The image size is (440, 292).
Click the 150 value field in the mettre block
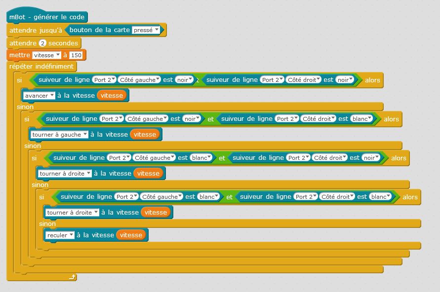pyautogui.click(x=76, y=55)
